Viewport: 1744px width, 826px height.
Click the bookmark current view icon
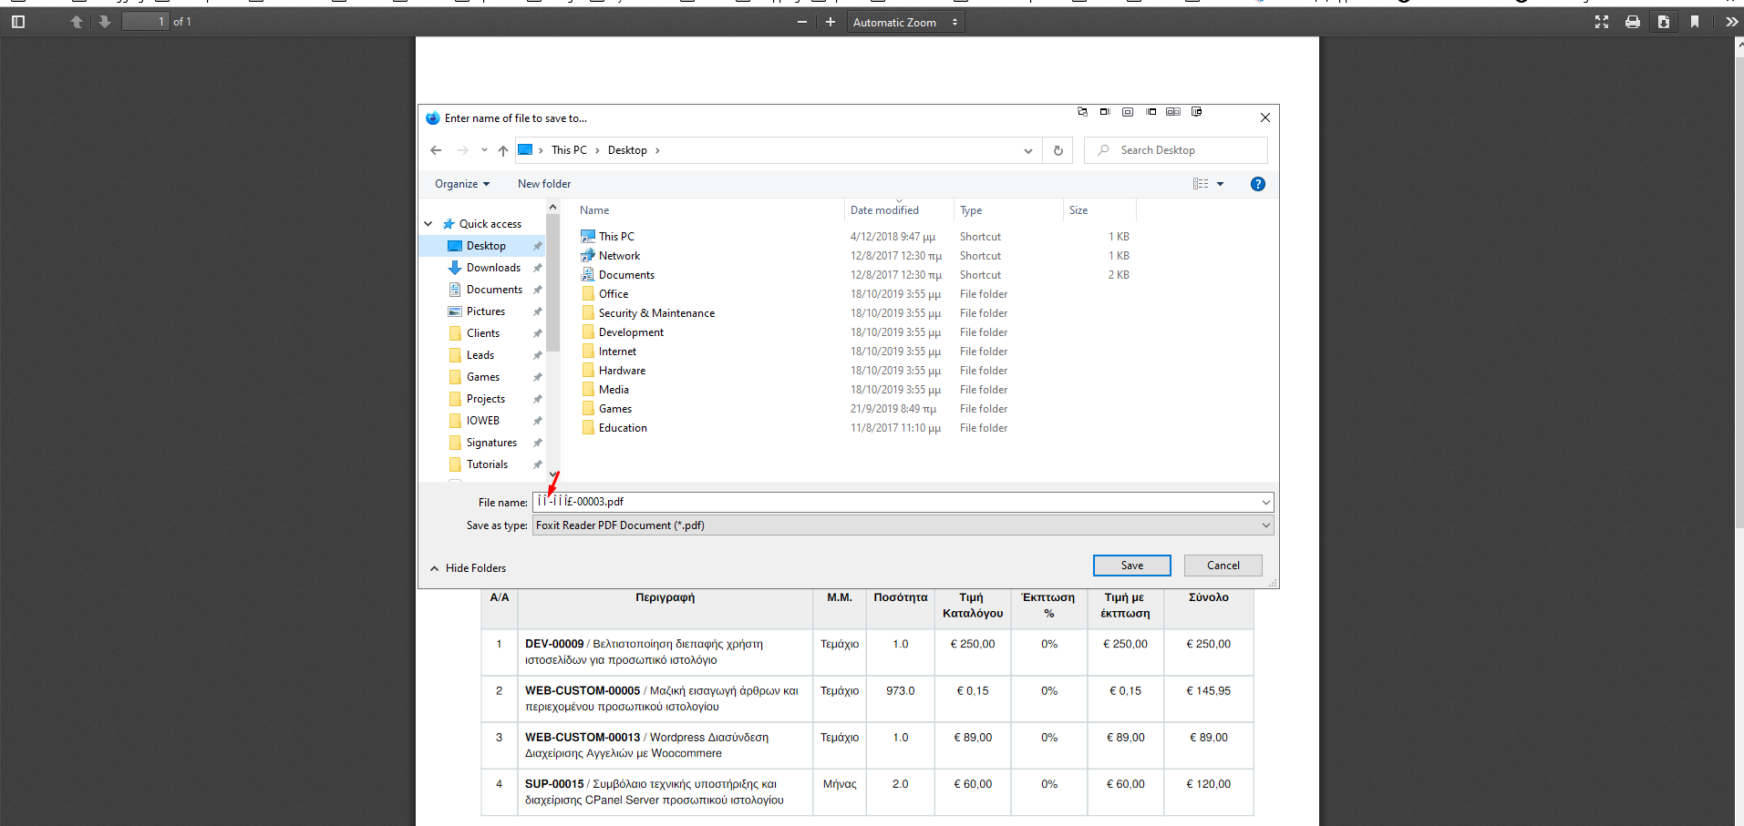[x=1695, y=22]
